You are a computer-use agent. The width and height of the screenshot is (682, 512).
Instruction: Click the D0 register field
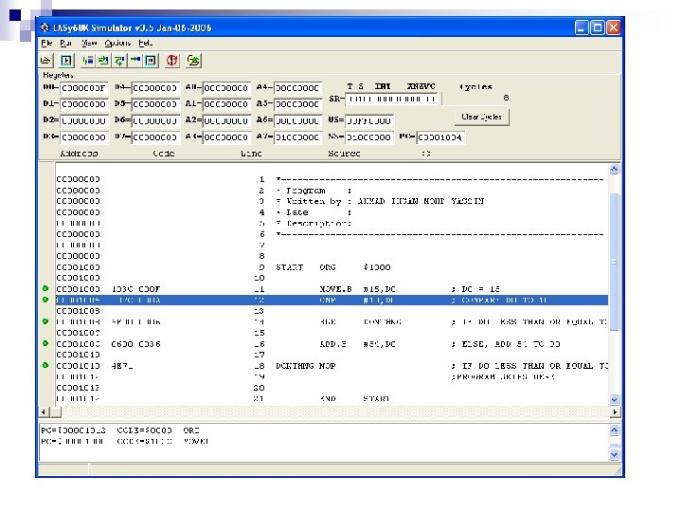83,88
